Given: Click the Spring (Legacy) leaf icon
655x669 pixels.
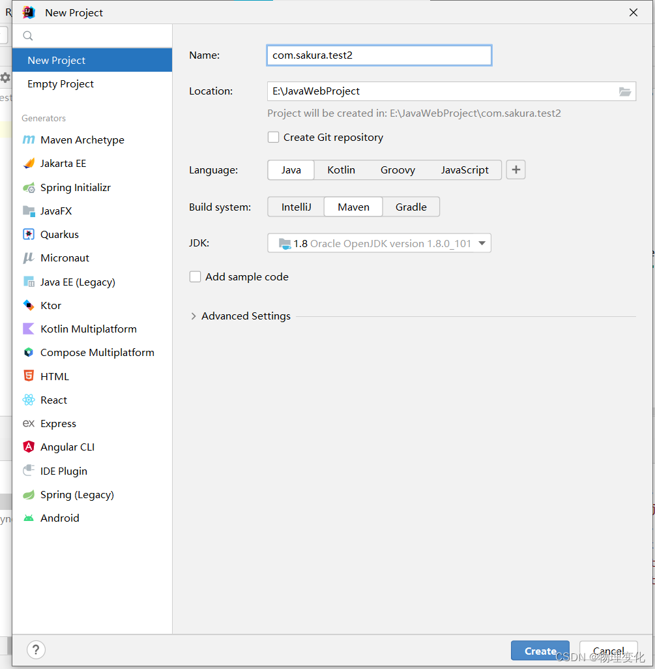Looking at the screenshot, I should (29, 494).
